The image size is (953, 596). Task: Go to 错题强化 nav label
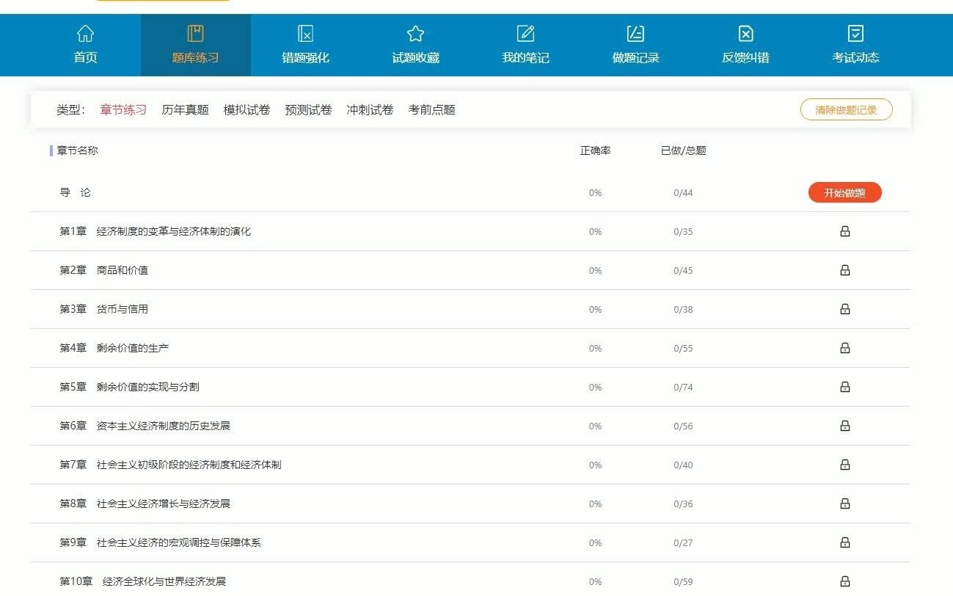(x=306, y=58)
